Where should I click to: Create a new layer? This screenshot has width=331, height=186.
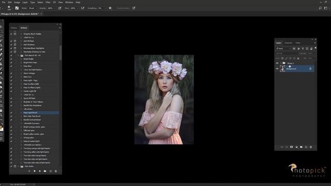pyautogui.click(x=306, y=147)
